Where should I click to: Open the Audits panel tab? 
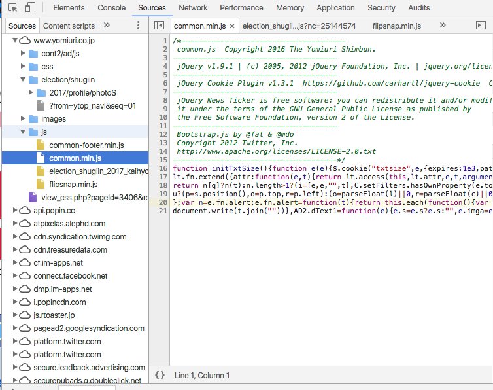pyautogui.click(x=419, y=8)
